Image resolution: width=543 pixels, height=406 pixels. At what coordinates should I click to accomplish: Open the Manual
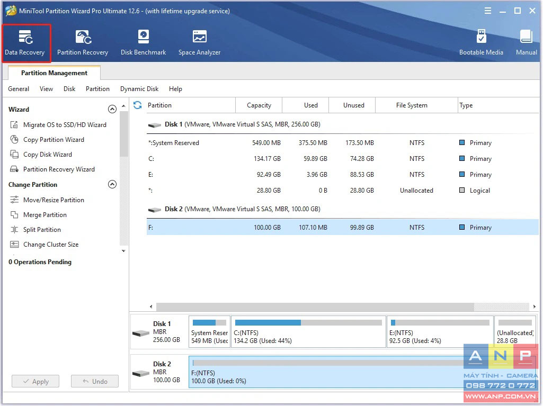[527, 43]
